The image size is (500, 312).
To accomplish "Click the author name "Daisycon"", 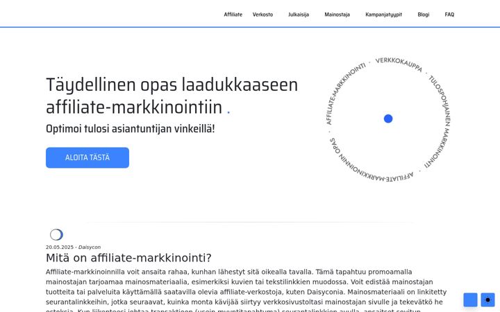I will [90, 247].
